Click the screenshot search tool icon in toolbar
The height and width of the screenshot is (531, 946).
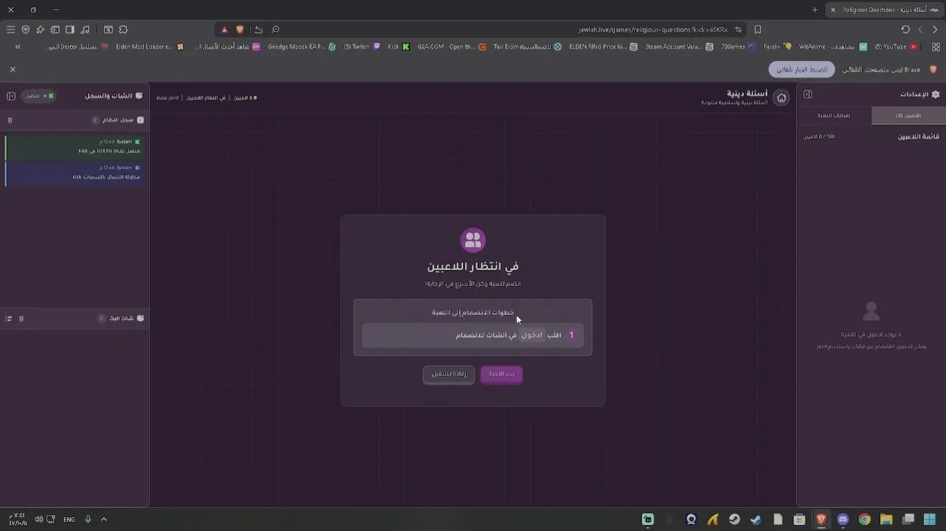(x=108, y=29)
